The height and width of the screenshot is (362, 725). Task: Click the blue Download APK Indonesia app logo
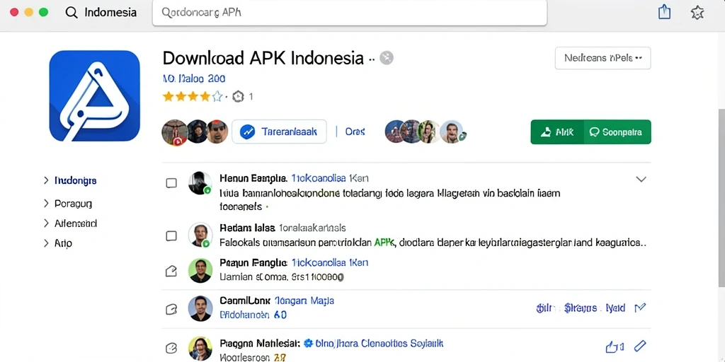94,95
